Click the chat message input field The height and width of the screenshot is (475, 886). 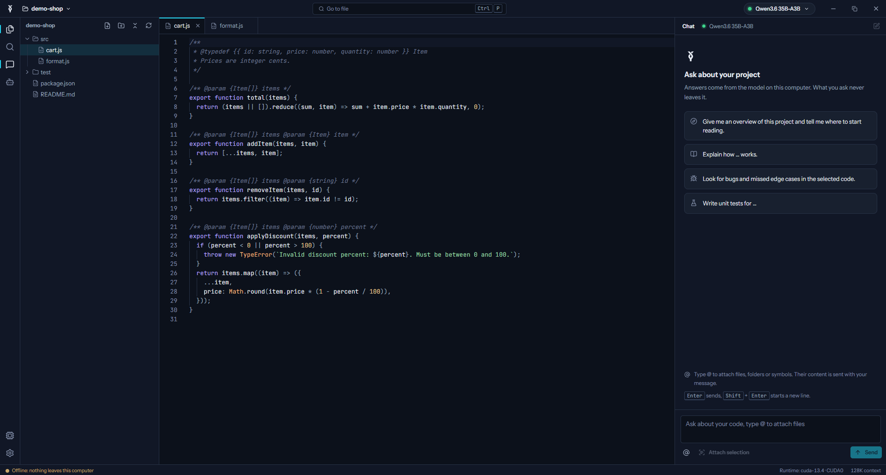tap(780, 429)
